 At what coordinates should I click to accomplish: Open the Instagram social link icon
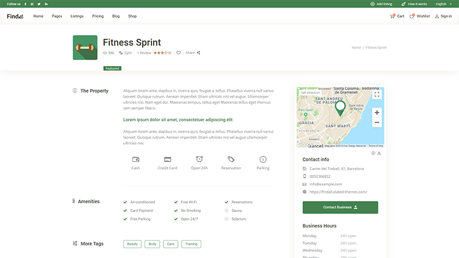(32, 4)
